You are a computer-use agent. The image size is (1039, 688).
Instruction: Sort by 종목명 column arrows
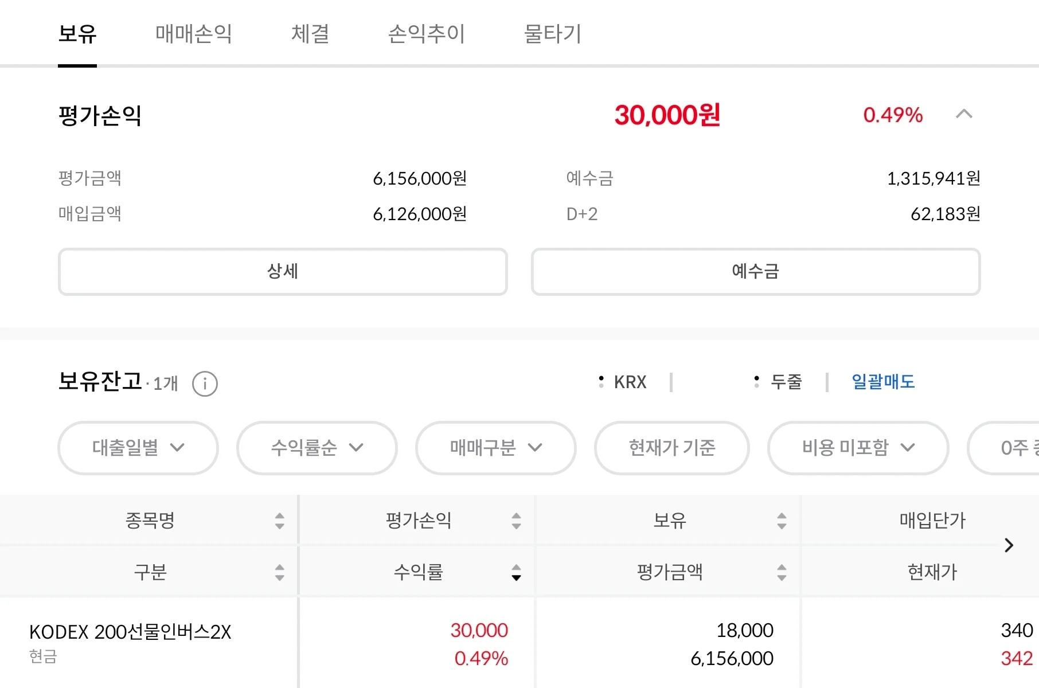point(279,521)
